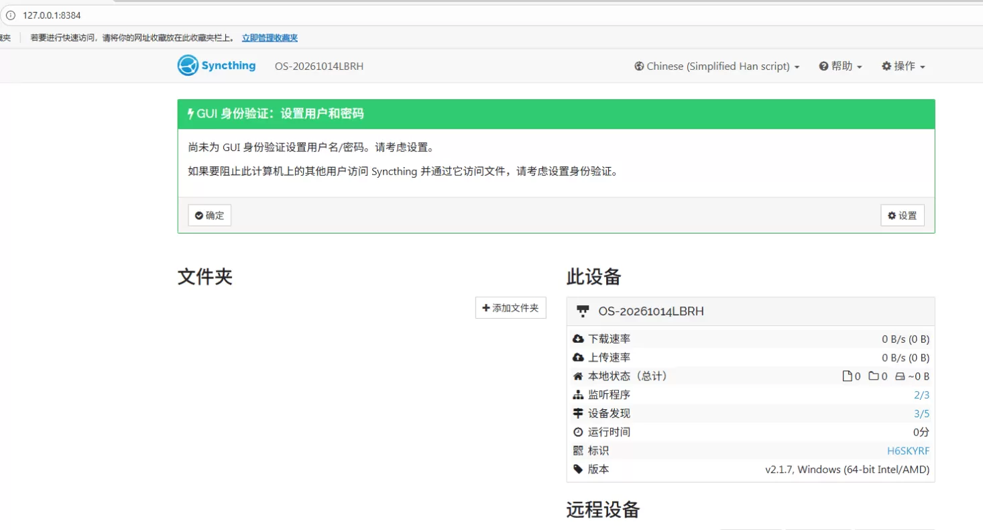Click the file count icon in 本地状态 row
The image size is (983, 530).
tap(847, 376)
